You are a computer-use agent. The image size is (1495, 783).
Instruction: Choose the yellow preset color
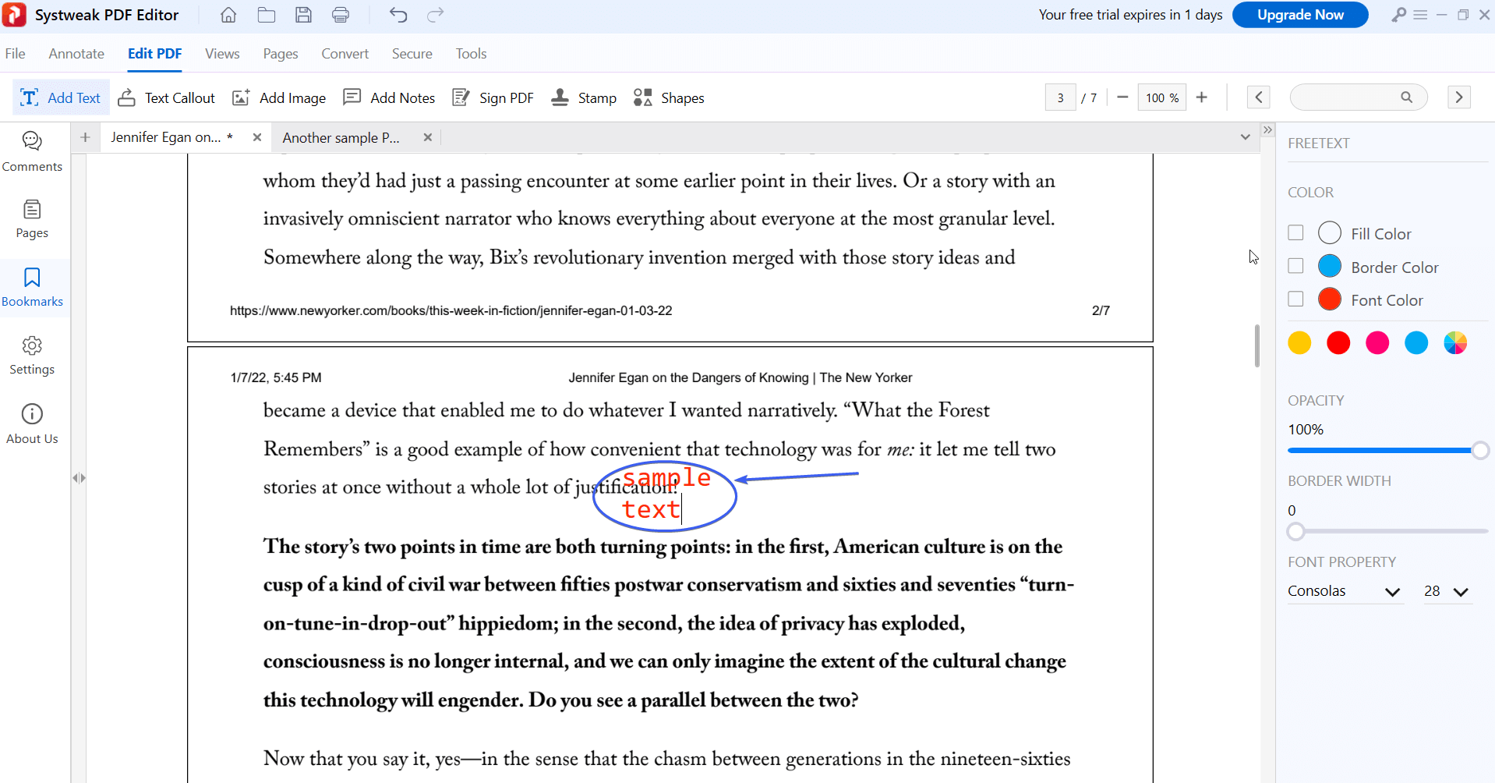[1299, 342]
